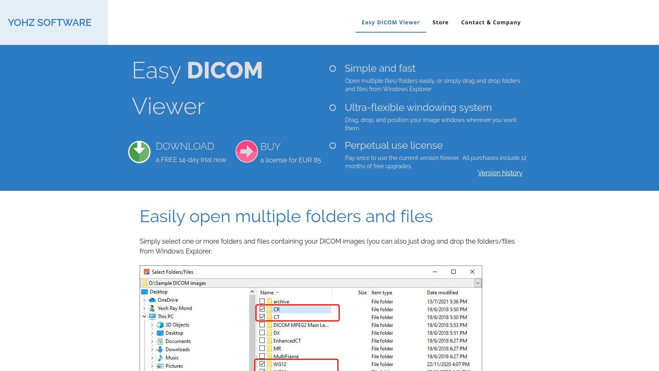Open the folder path dropdown

point(477,283)
